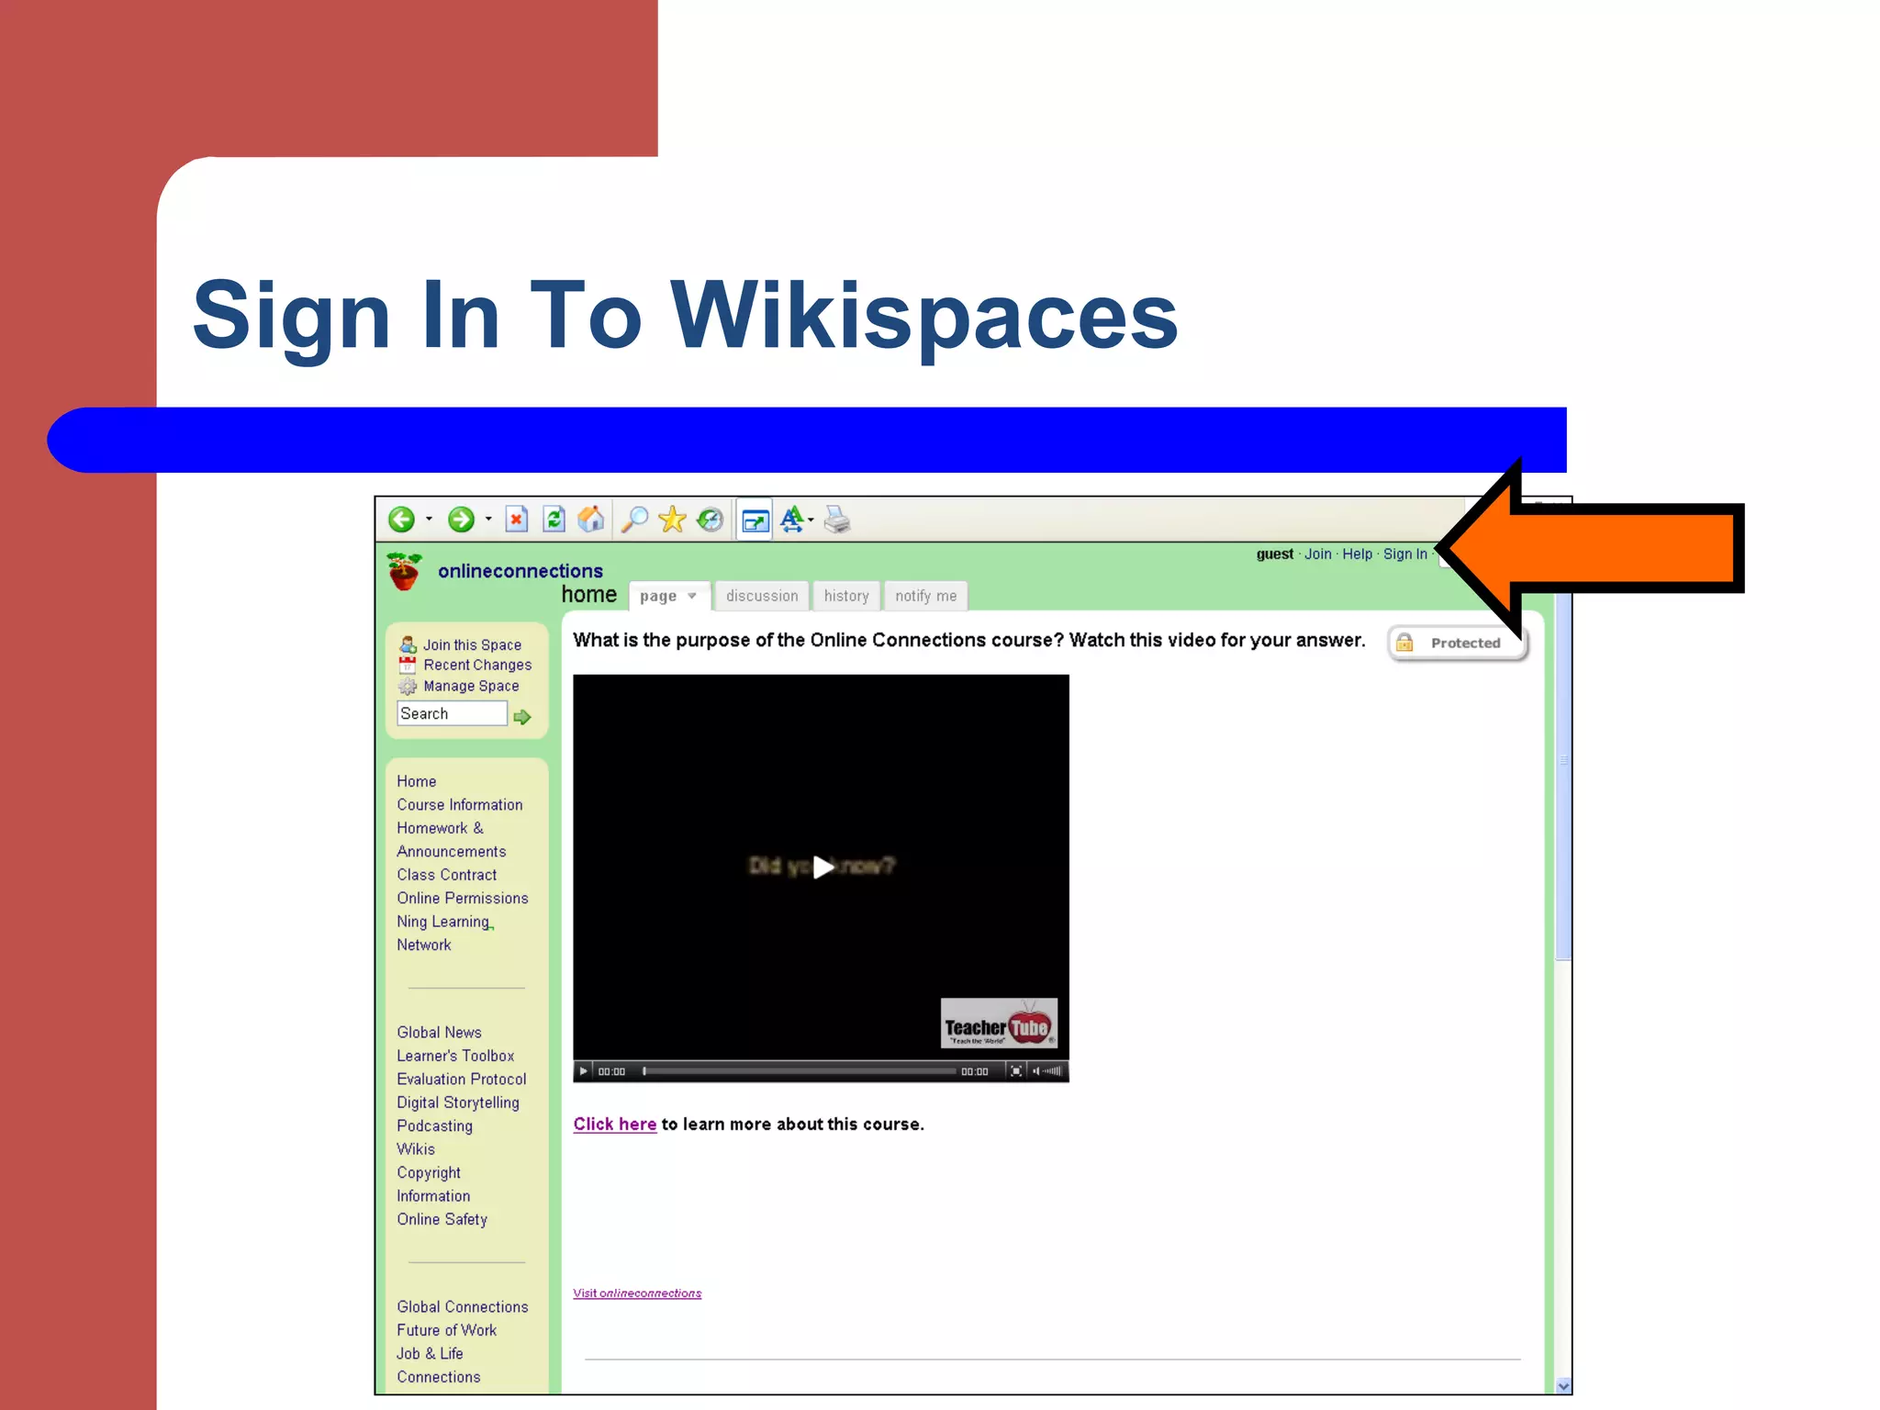Open the Back button history dropdown

[x=429, y=520]
